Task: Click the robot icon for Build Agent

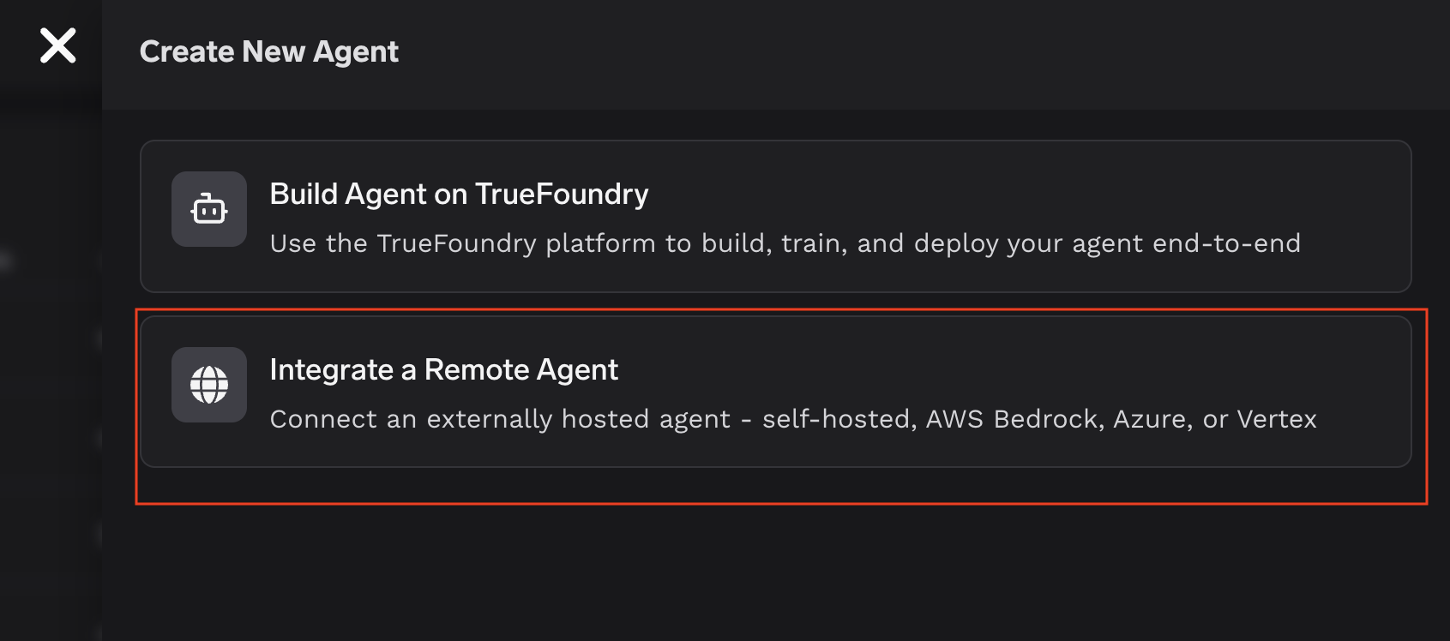Action: coord(209,209)
